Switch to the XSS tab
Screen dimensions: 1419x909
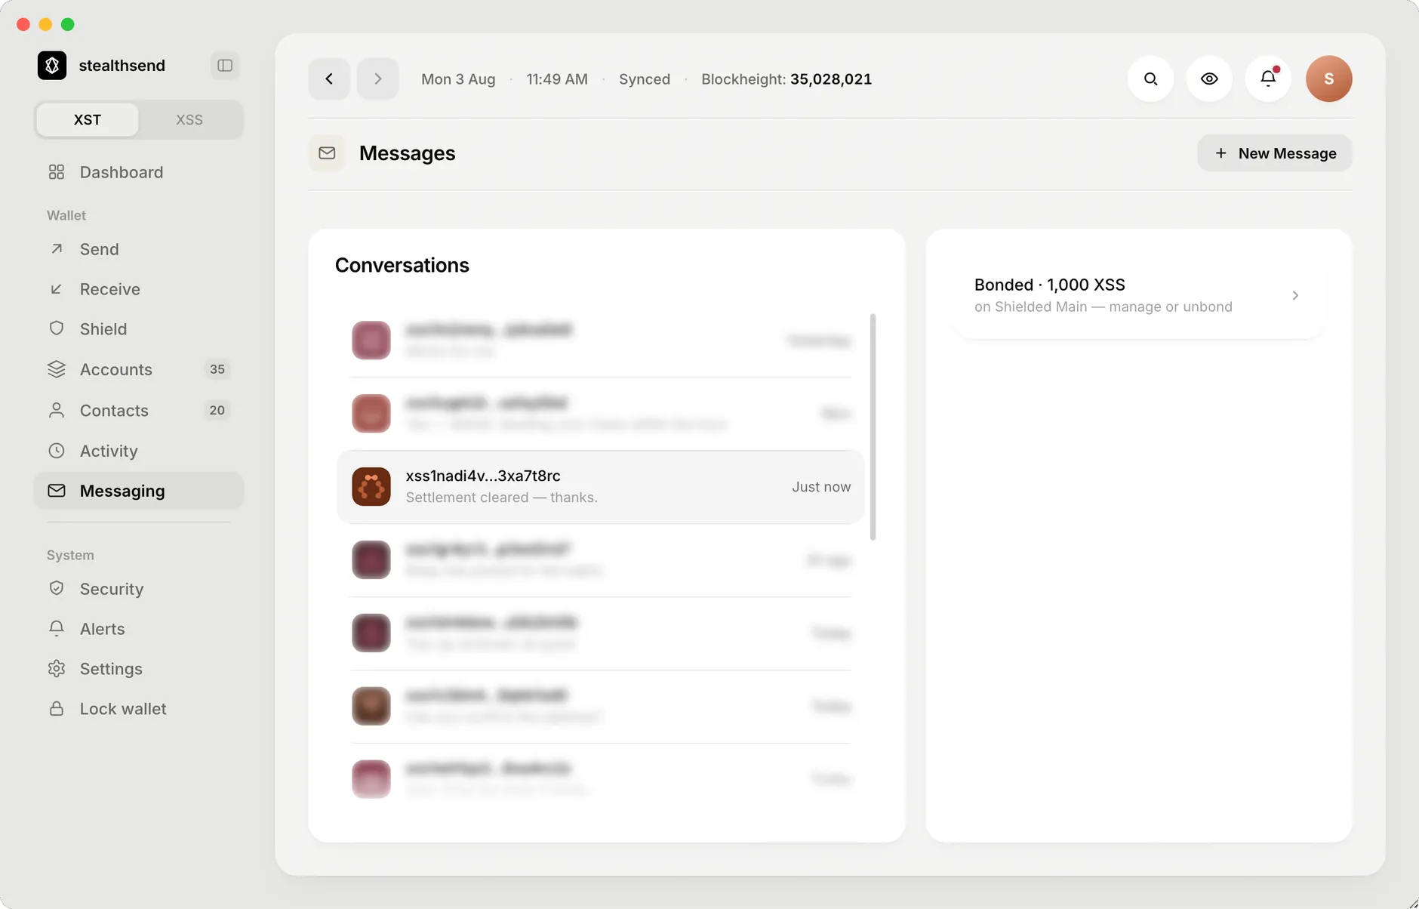coord(189,120)
